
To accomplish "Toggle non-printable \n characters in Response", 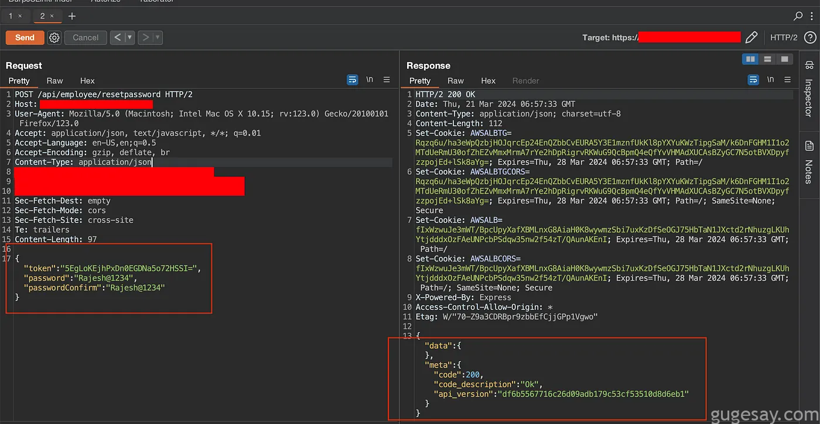I will point(770,80).
